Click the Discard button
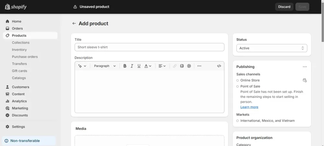 (x=284, y=7)
